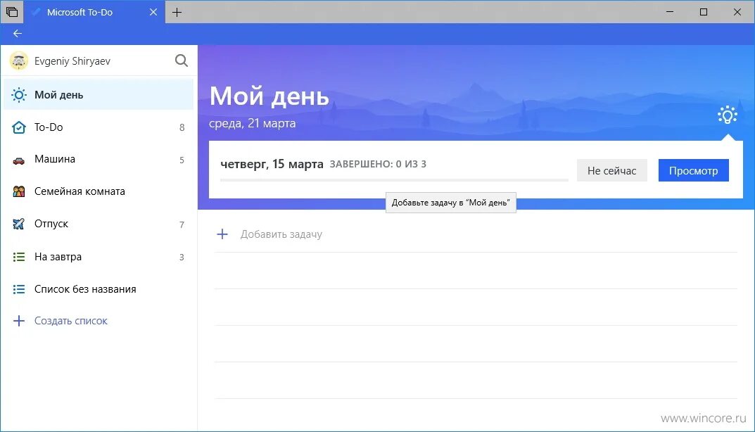The width and height of the screenshot is (755, 432).
Task: Open the Семейная комната list
Action: click(99, 191)
